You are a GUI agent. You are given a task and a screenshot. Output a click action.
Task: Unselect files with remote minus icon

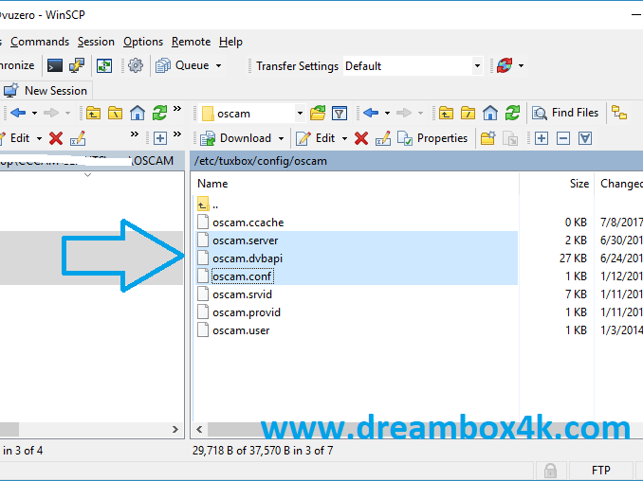563,138
